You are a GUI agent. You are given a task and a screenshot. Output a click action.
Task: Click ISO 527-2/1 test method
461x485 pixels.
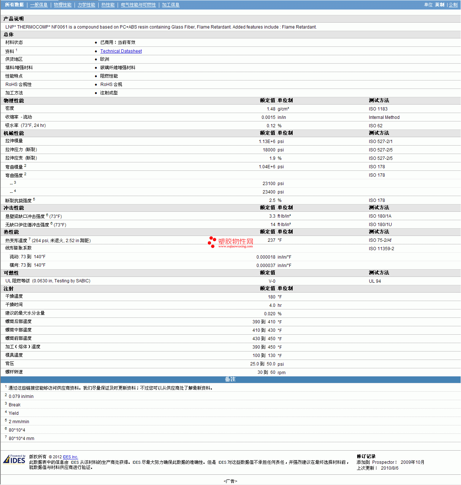coord(381,142)
